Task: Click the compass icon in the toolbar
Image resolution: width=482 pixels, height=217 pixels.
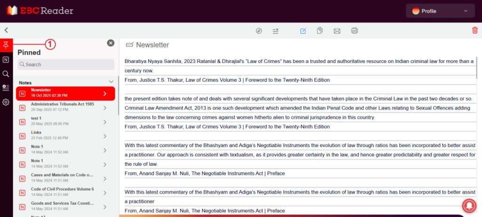Action: point(258,31)
